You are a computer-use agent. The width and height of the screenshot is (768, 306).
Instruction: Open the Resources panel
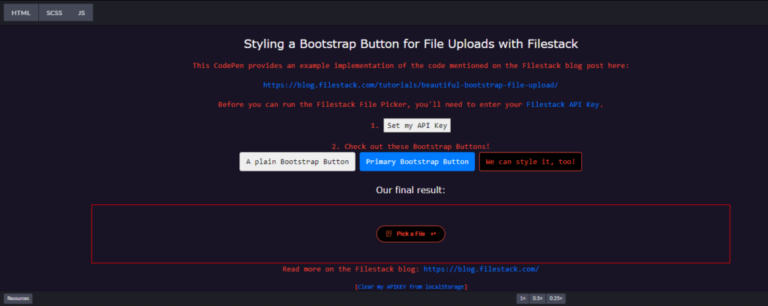tap(18, 299)
